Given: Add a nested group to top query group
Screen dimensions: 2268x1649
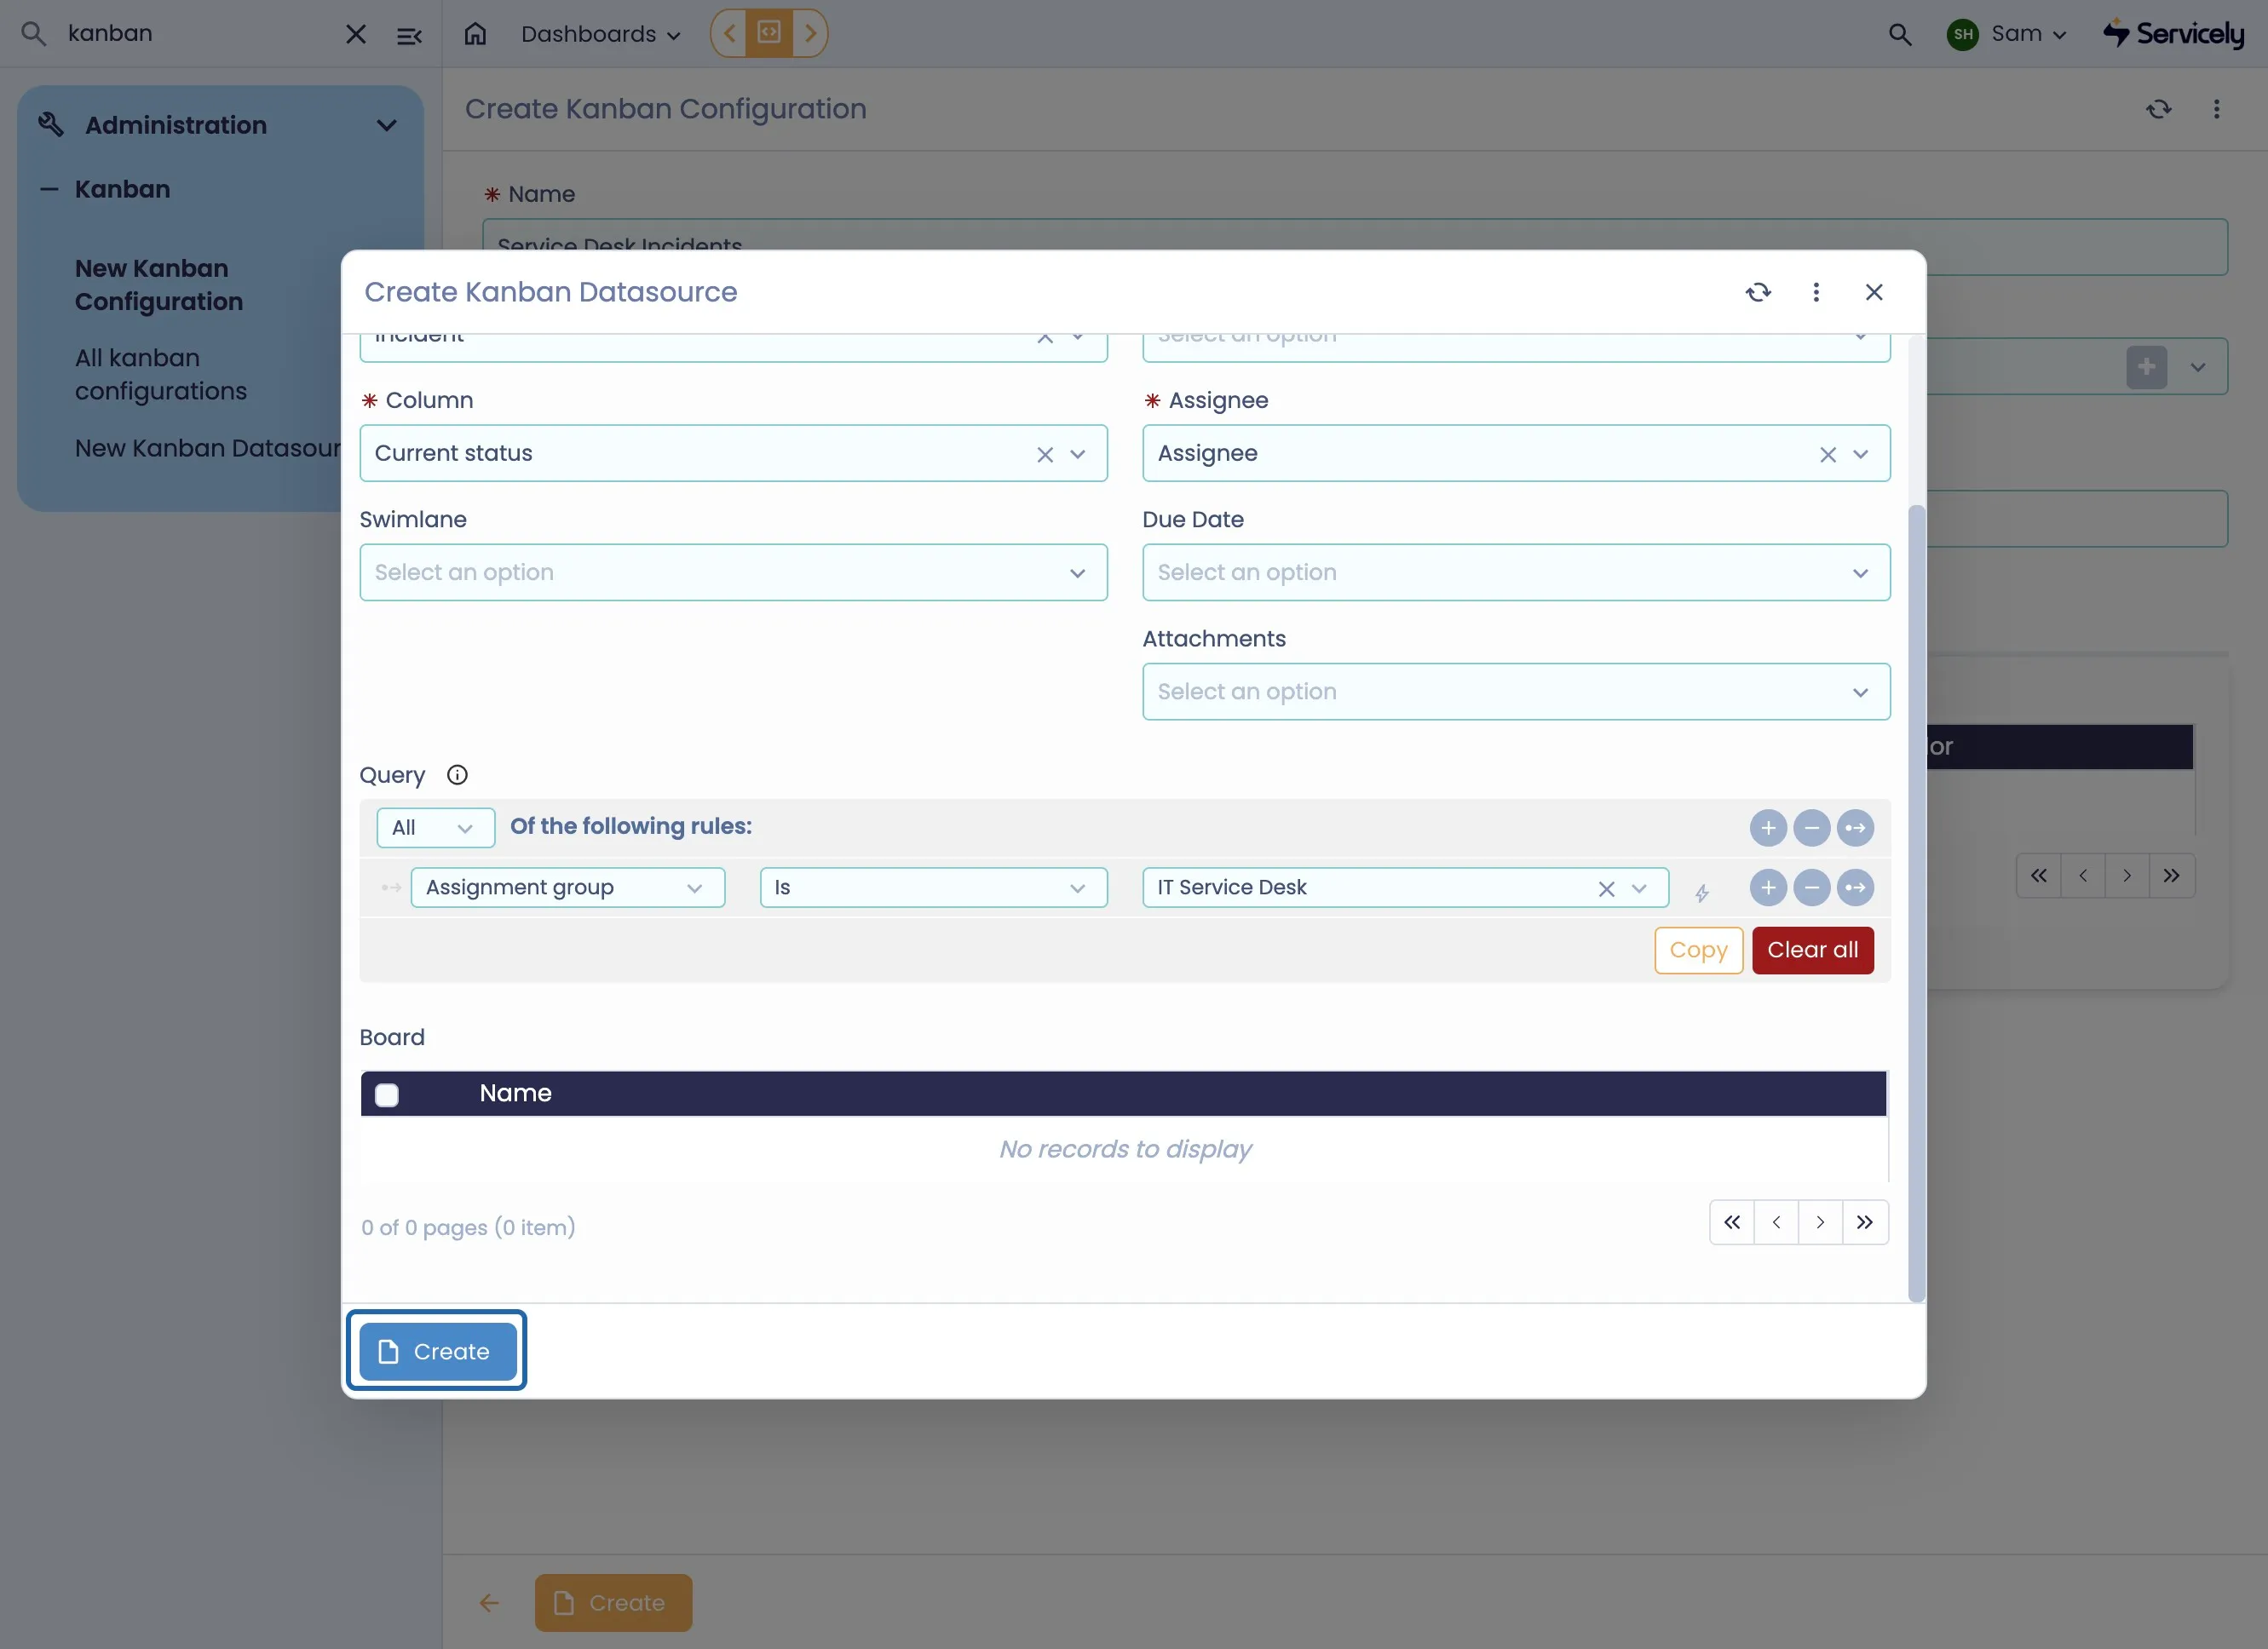Looking at the screenshot, I should (x=1855, y=828).
